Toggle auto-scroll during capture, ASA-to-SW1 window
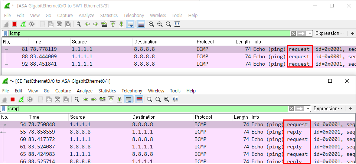The width and height of the screenshot is (356, 164). tap(130, 24)
